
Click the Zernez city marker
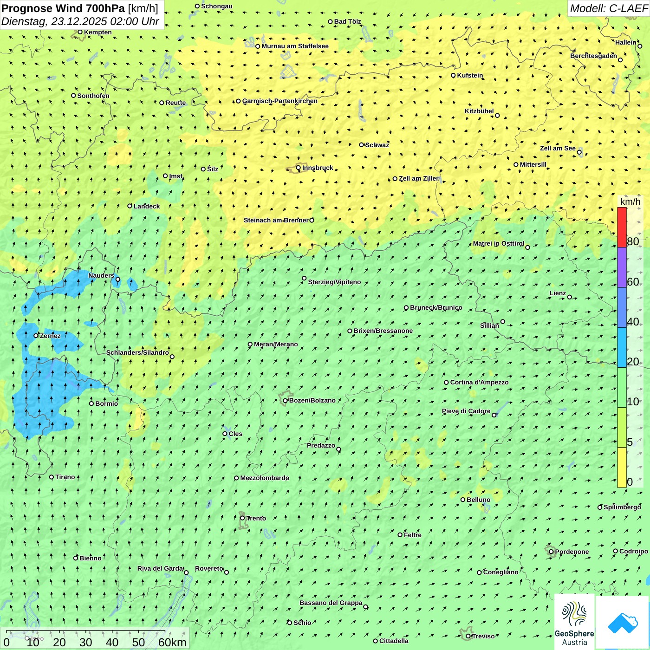tap(36, 336)
